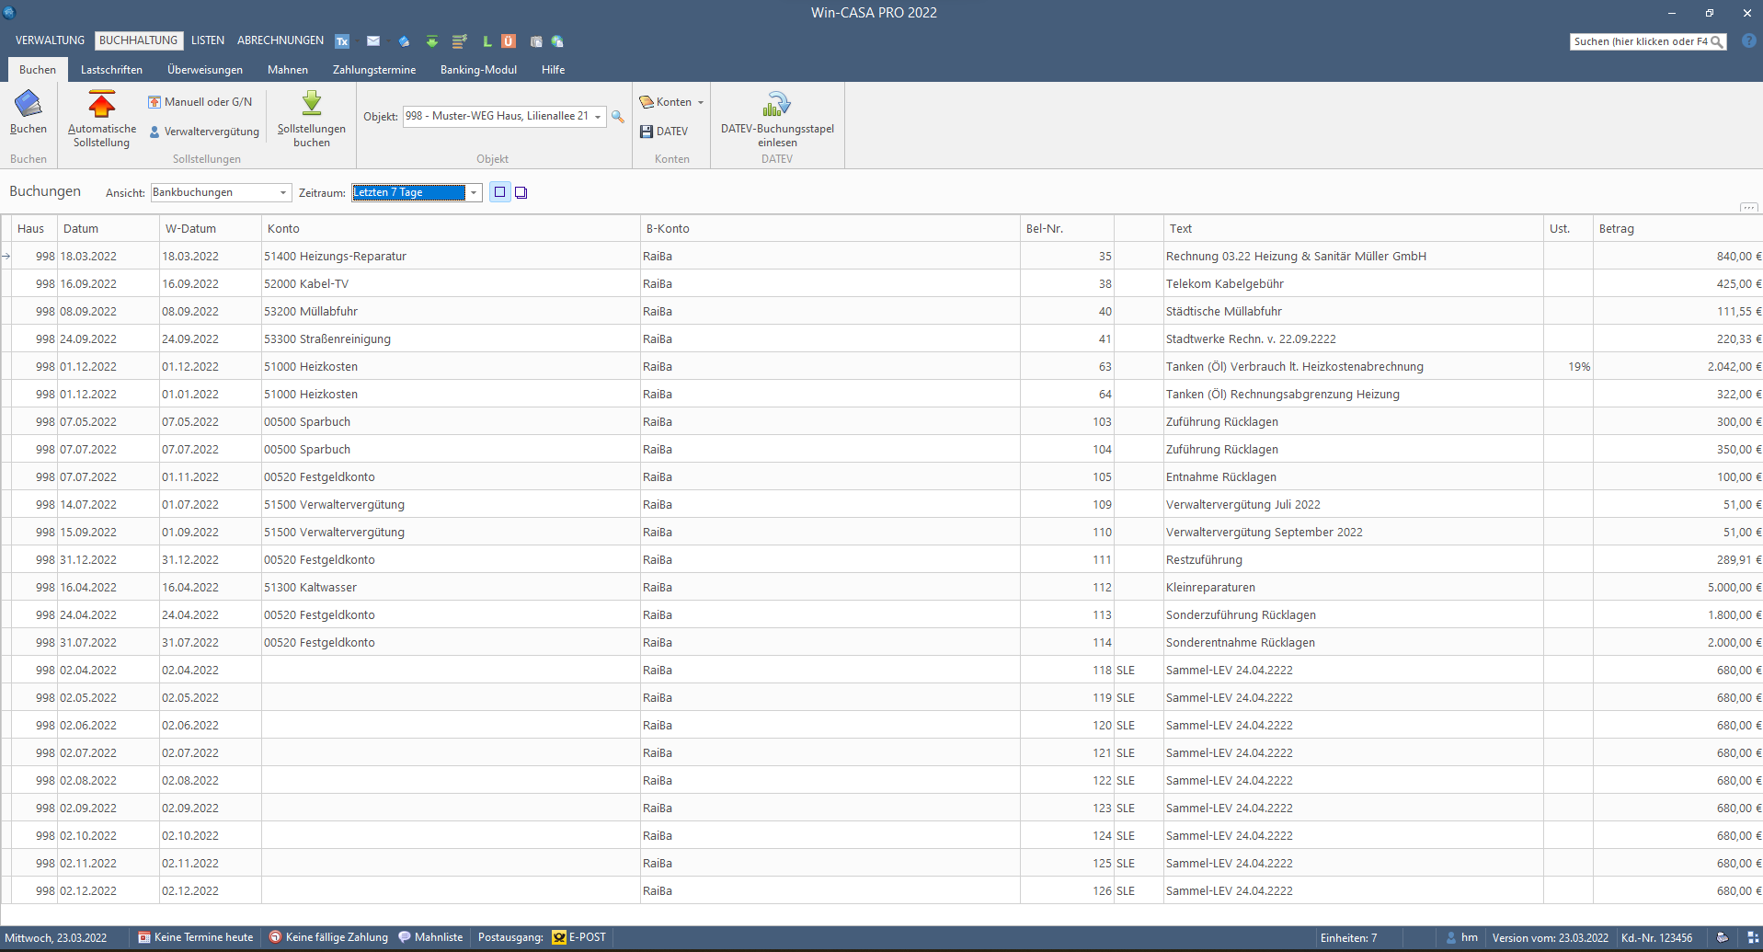The height and width of the screenshot is (952, 1763).
Task: Click the Tx quick toolbar icon
Action: click(x=342, y=41)
